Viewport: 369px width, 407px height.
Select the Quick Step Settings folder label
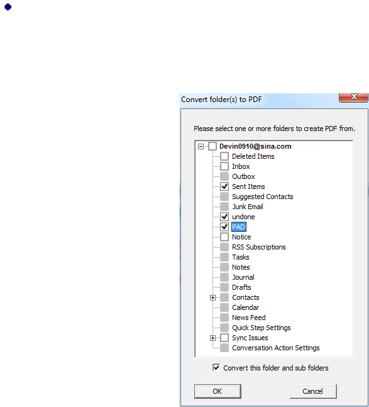coord(262,328)
